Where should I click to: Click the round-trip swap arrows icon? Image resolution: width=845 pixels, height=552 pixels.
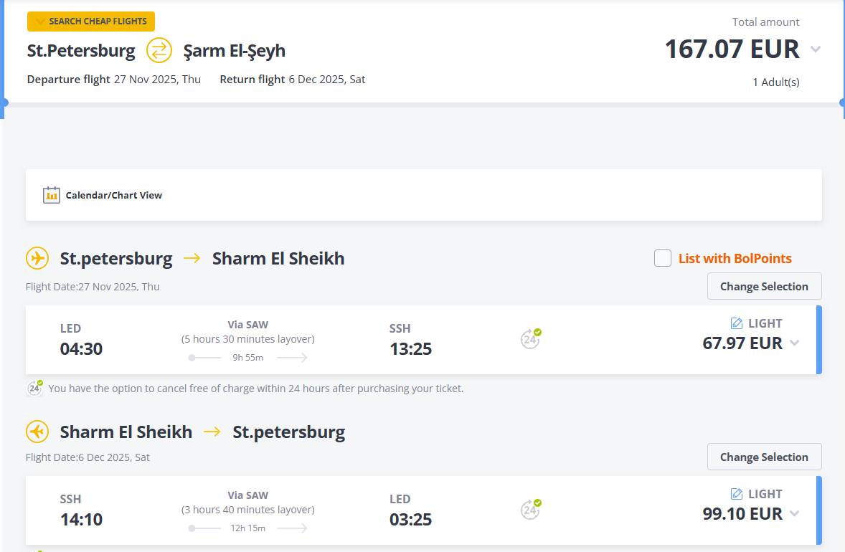pyautogui.click(x=159, y=50)
